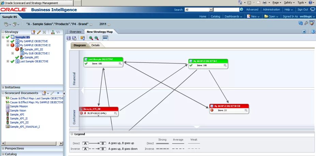Click the strategy map properties icon
316x156 pixels.
[82, 38]
